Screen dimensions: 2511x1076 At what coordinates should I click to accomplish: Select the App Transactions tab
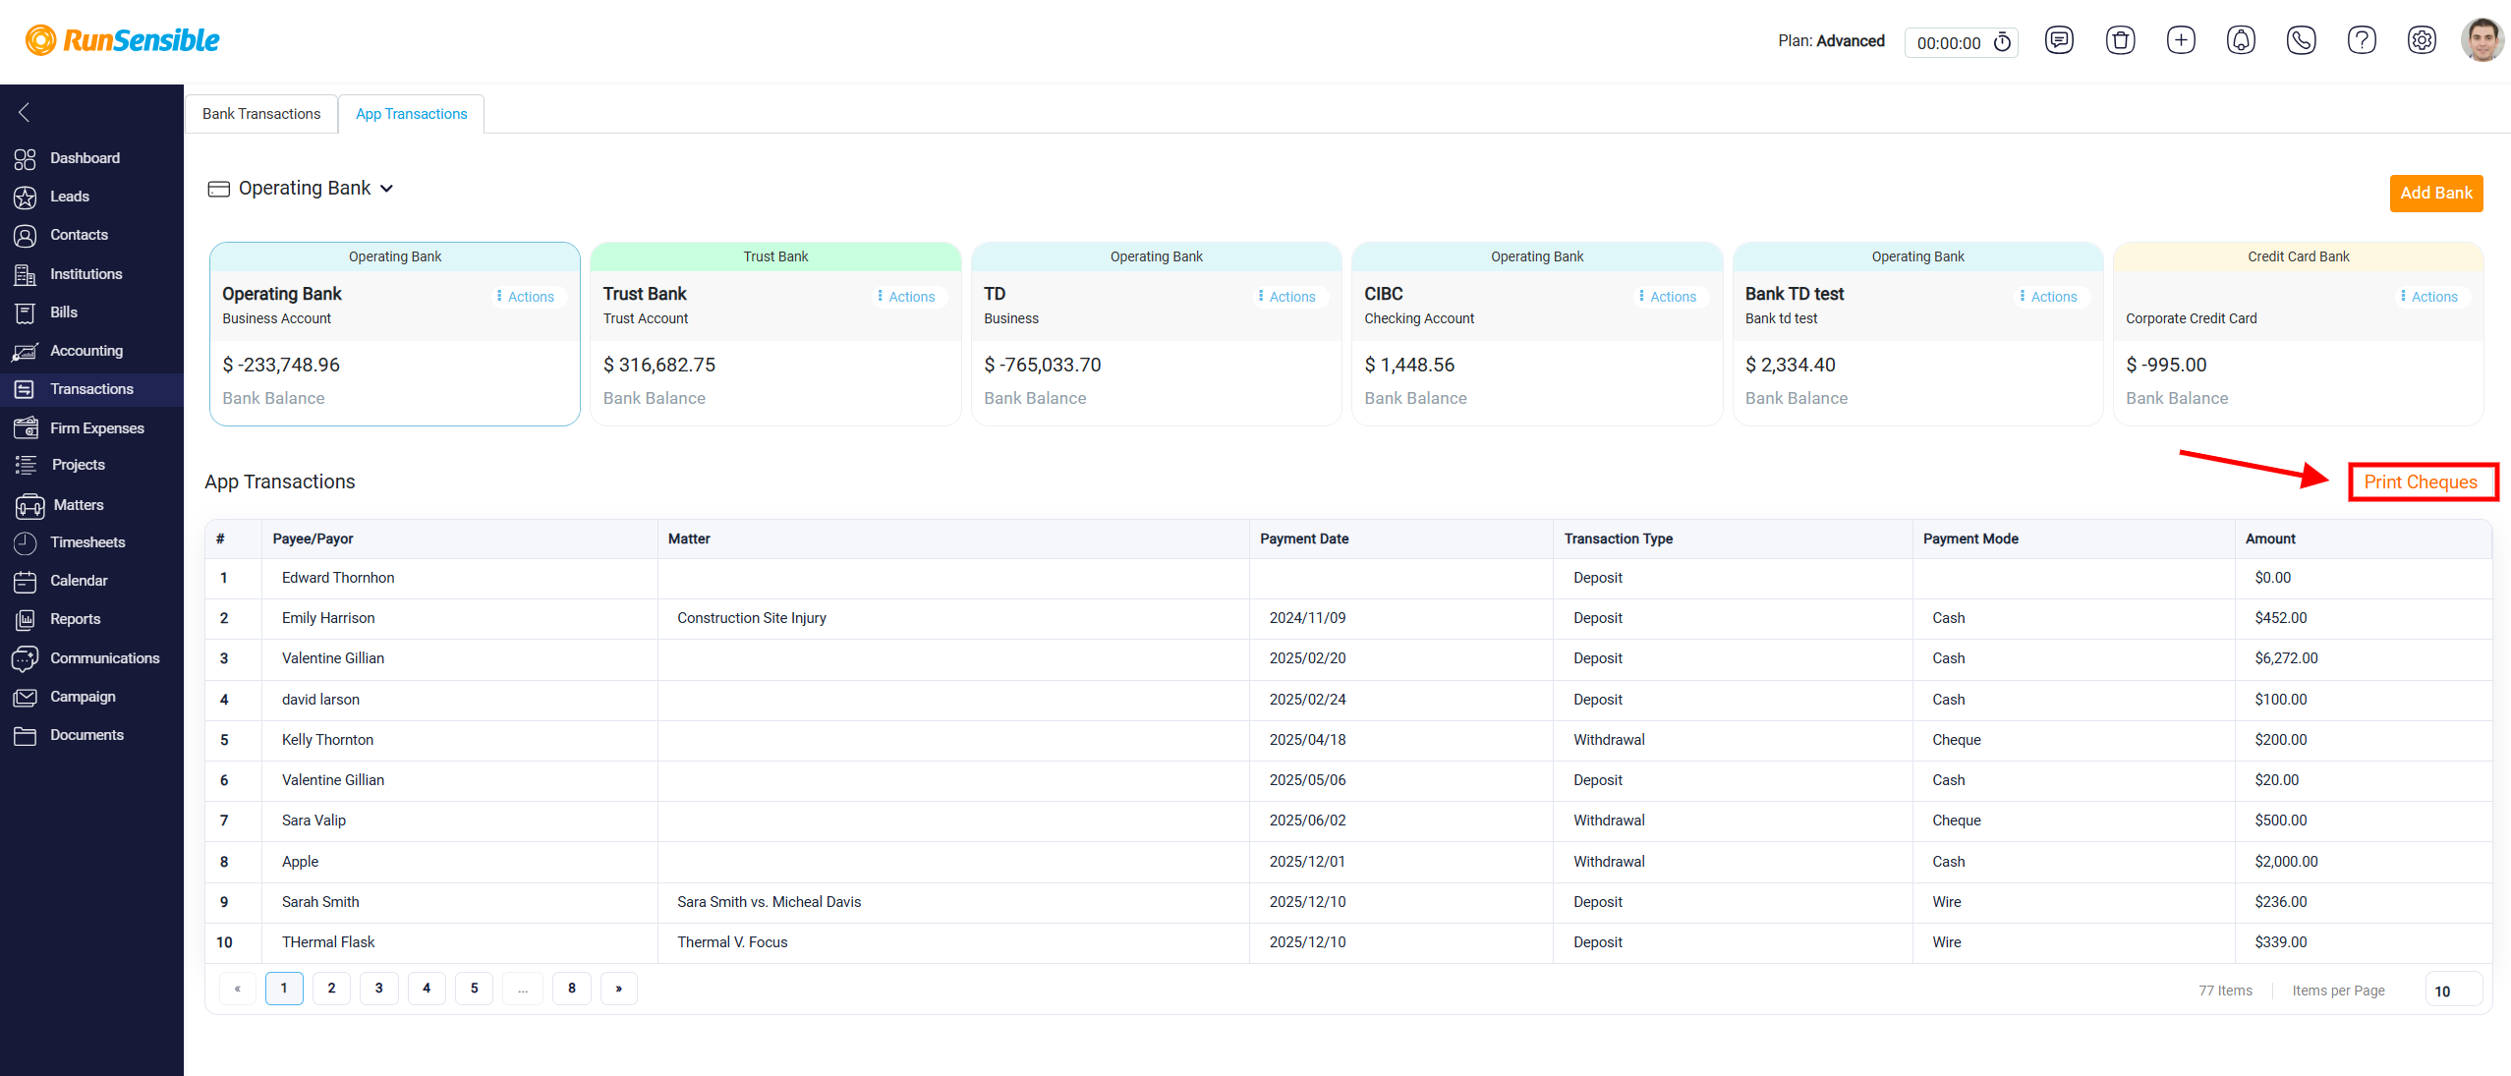(x=411, y=114)
